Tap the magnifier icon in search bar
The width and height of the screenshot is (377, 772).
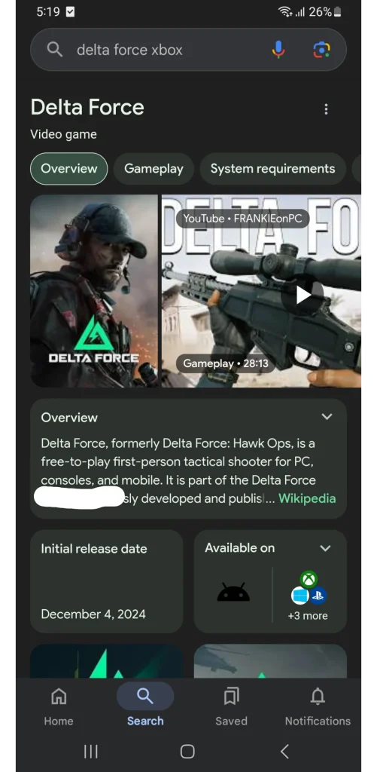coord(55,50)
